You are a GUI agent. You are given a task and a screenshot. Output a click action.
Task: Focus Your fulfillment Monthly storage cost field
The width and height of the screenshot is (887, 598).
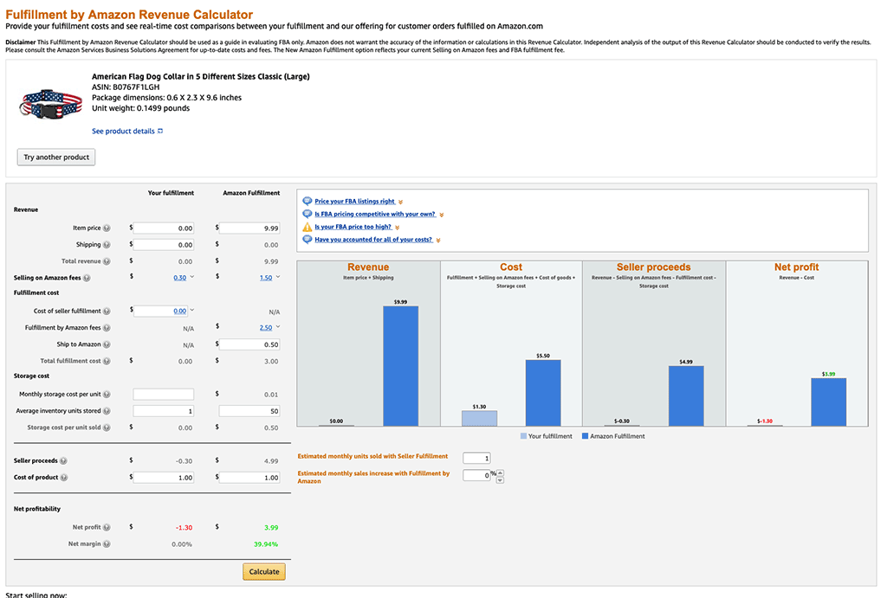pyautogui.click(x=164, y=394)
